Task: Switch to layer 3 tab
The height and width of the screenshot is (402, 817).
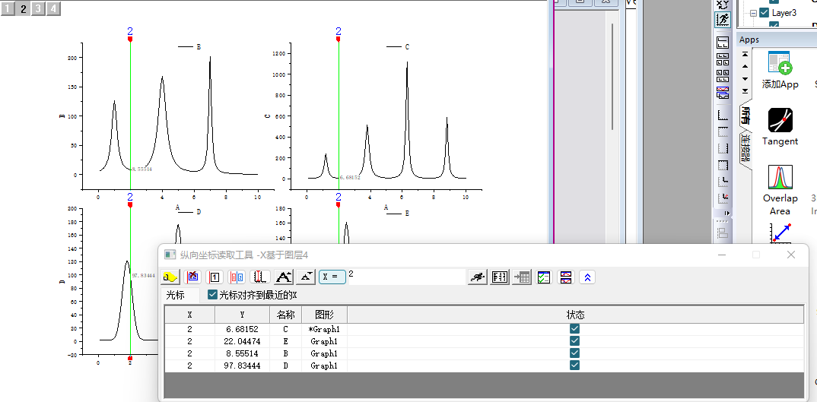Action: tap(37, 9)
